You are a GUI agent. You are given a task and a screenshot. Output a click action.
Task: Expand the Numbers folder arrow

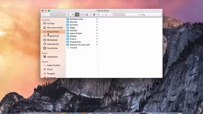point(97,25)
